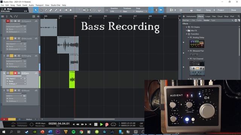Select the Bend tool
The height and width of the screenshot is (135, 241).
(66, 10)
